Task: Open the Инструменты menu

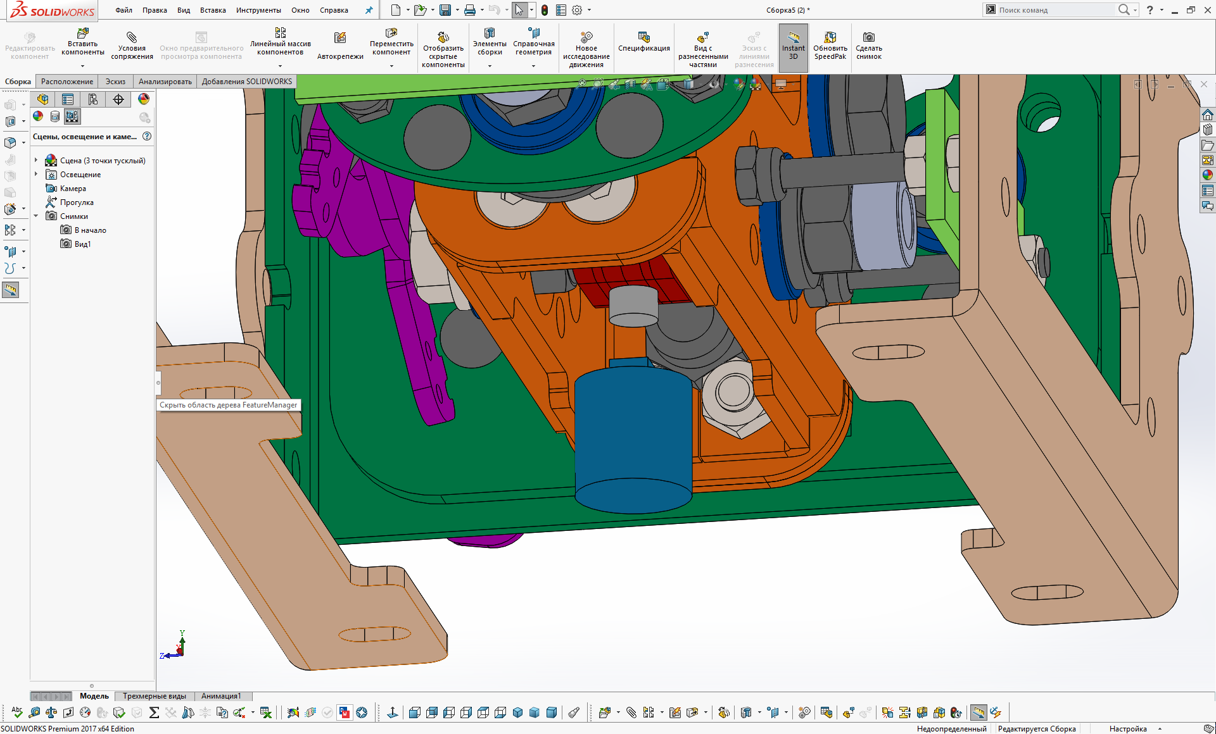Action: pos(258,10)
